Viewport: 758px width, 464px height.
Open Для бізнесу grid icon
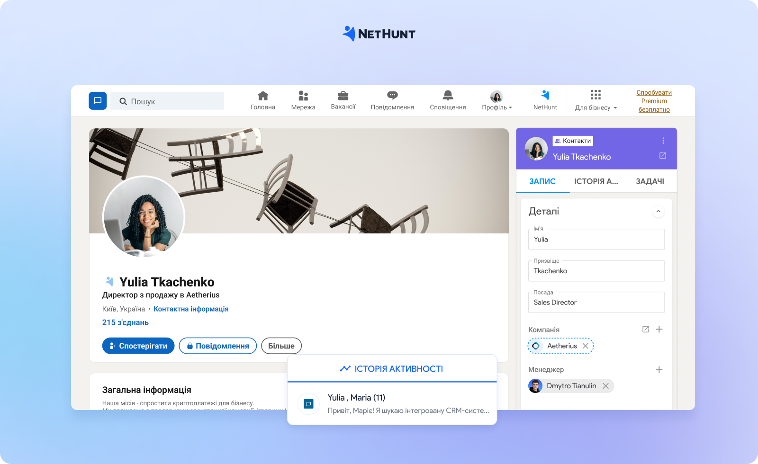(596, 95)
